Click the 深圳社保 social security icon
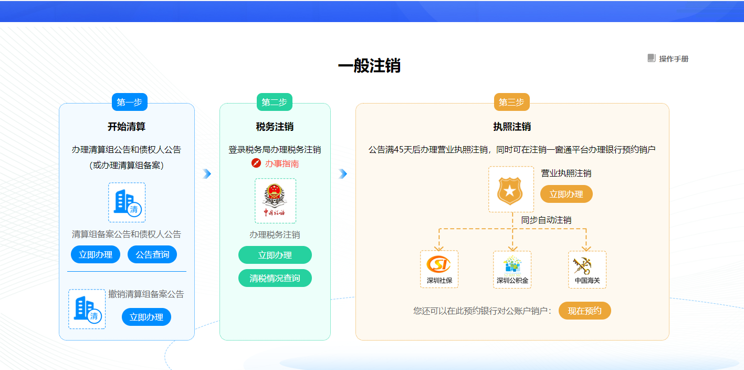The height and width of the screenshot is (370, 744). (439, 265)
